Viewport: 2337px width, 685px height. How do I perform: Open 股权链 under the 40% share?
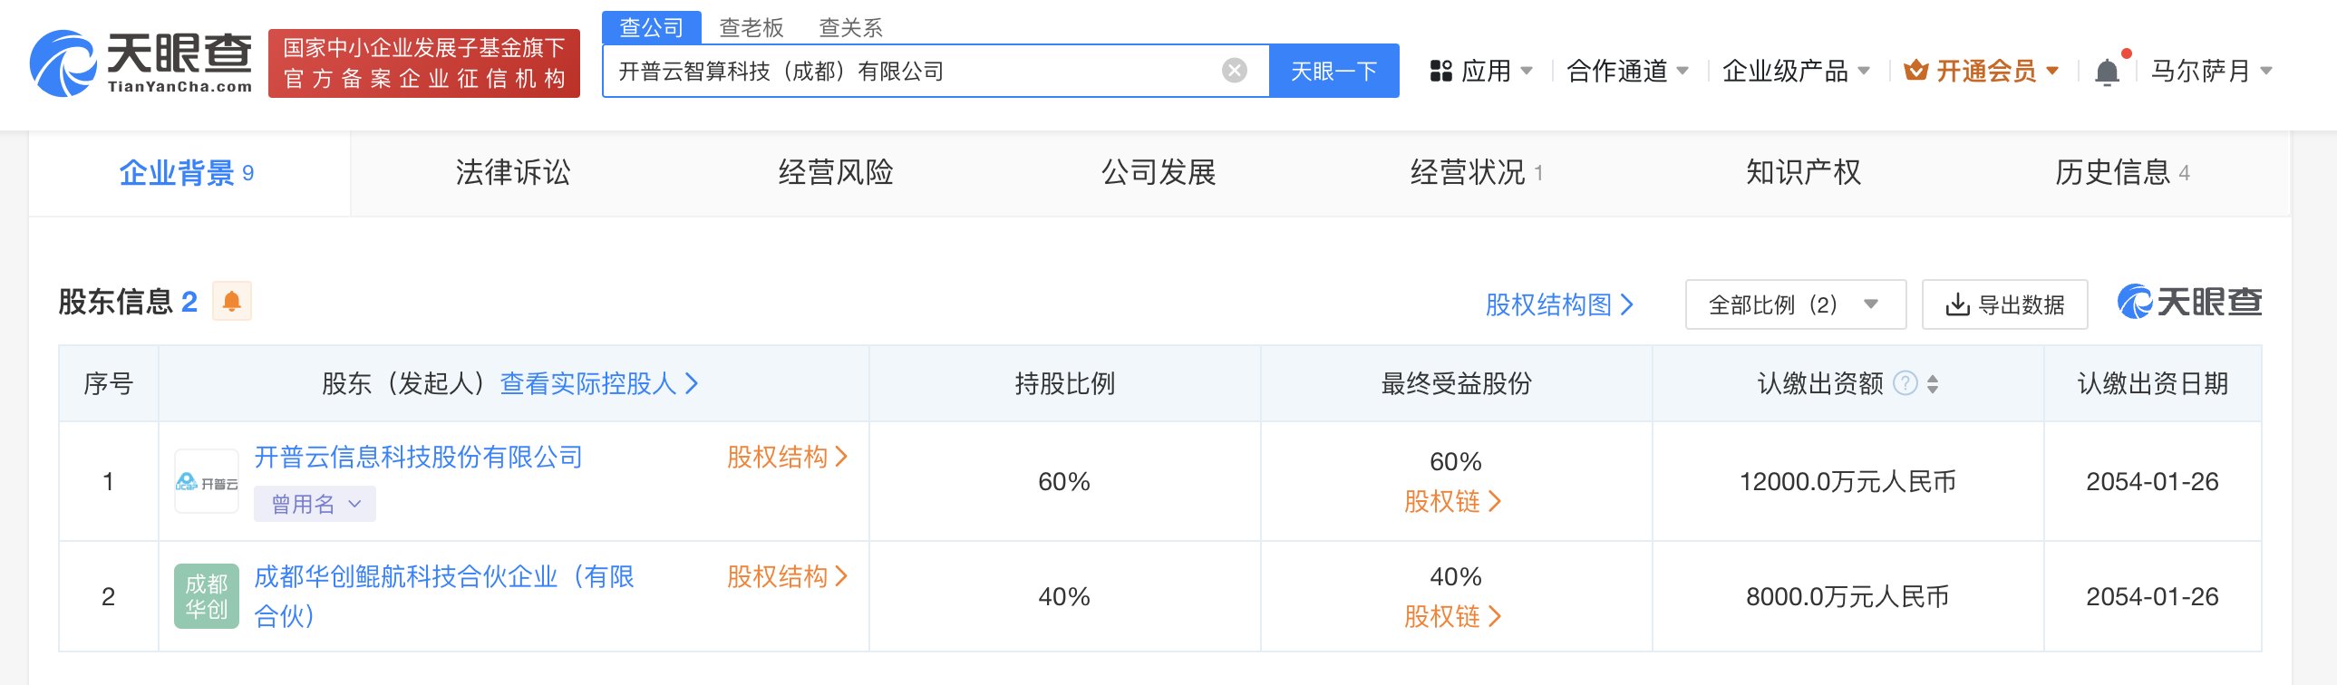[x=1453, y=616]
